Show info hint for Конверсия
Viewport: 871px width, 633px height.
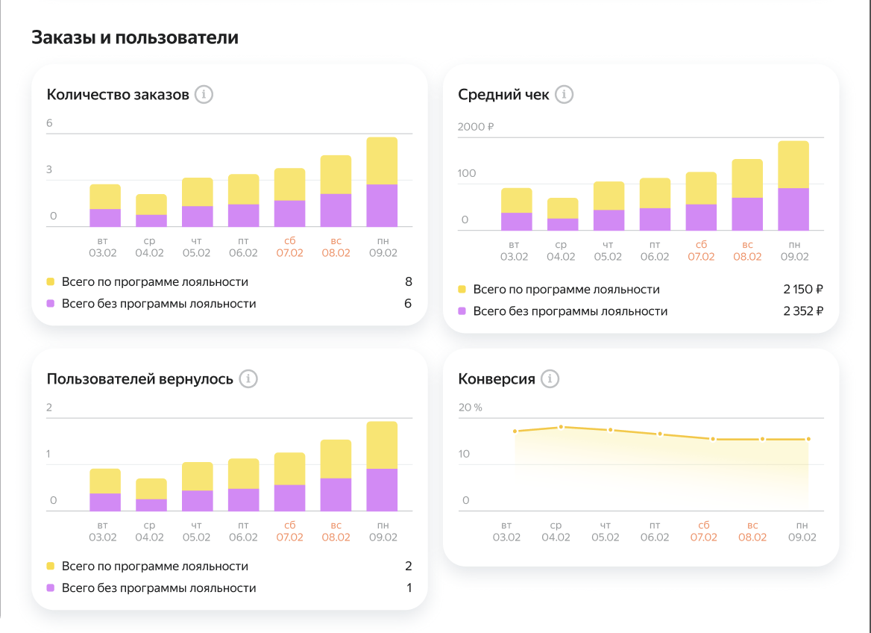[x=550, y=379]
